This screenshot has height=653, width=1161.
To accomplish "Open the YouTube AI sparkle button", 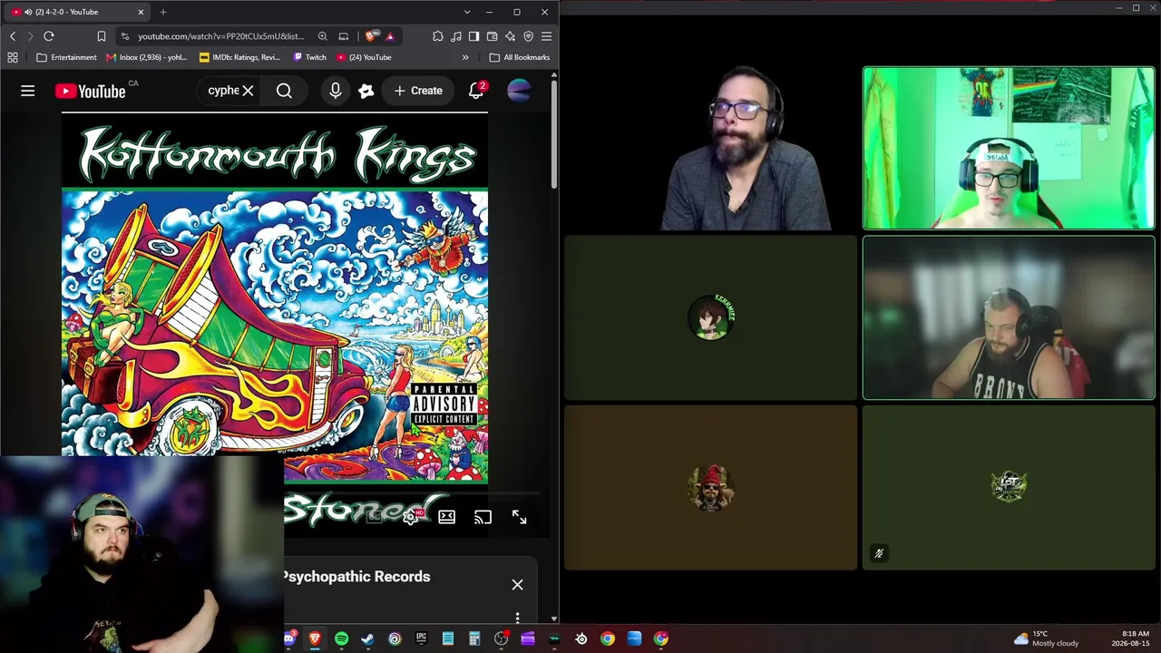I will coord(366,91).
